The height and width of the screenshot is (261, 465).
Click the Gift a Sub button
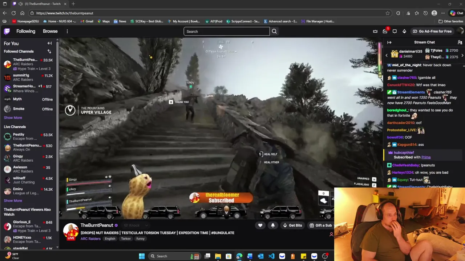tap(320, 225)
